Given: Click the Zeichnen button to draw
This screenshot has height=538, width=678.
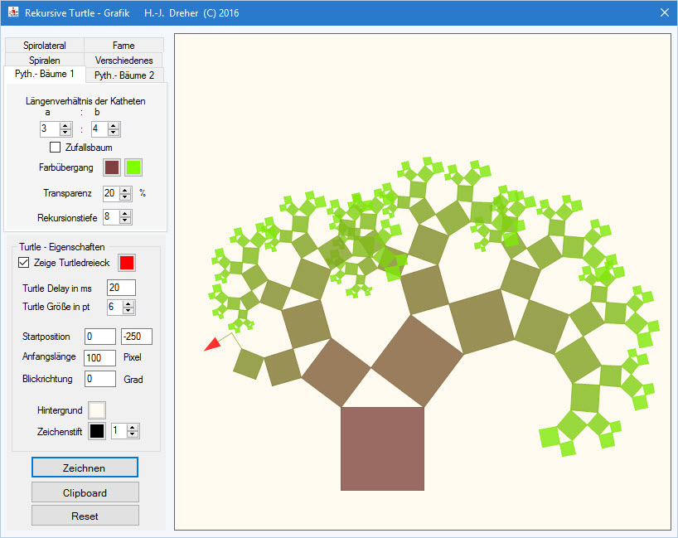Looking at the screenshot, I should pyautogui.click(x=84, y=467).
